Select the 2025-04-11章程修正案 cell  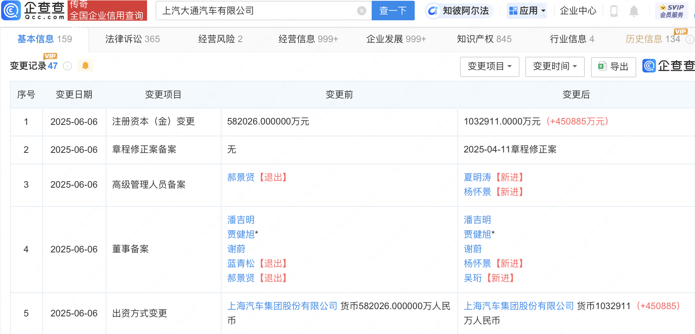[576, 150]
